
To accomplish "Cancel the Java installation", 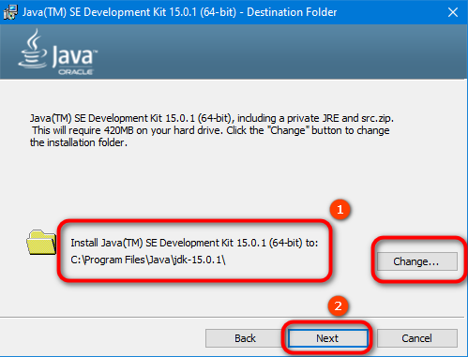I will point(416,338).
